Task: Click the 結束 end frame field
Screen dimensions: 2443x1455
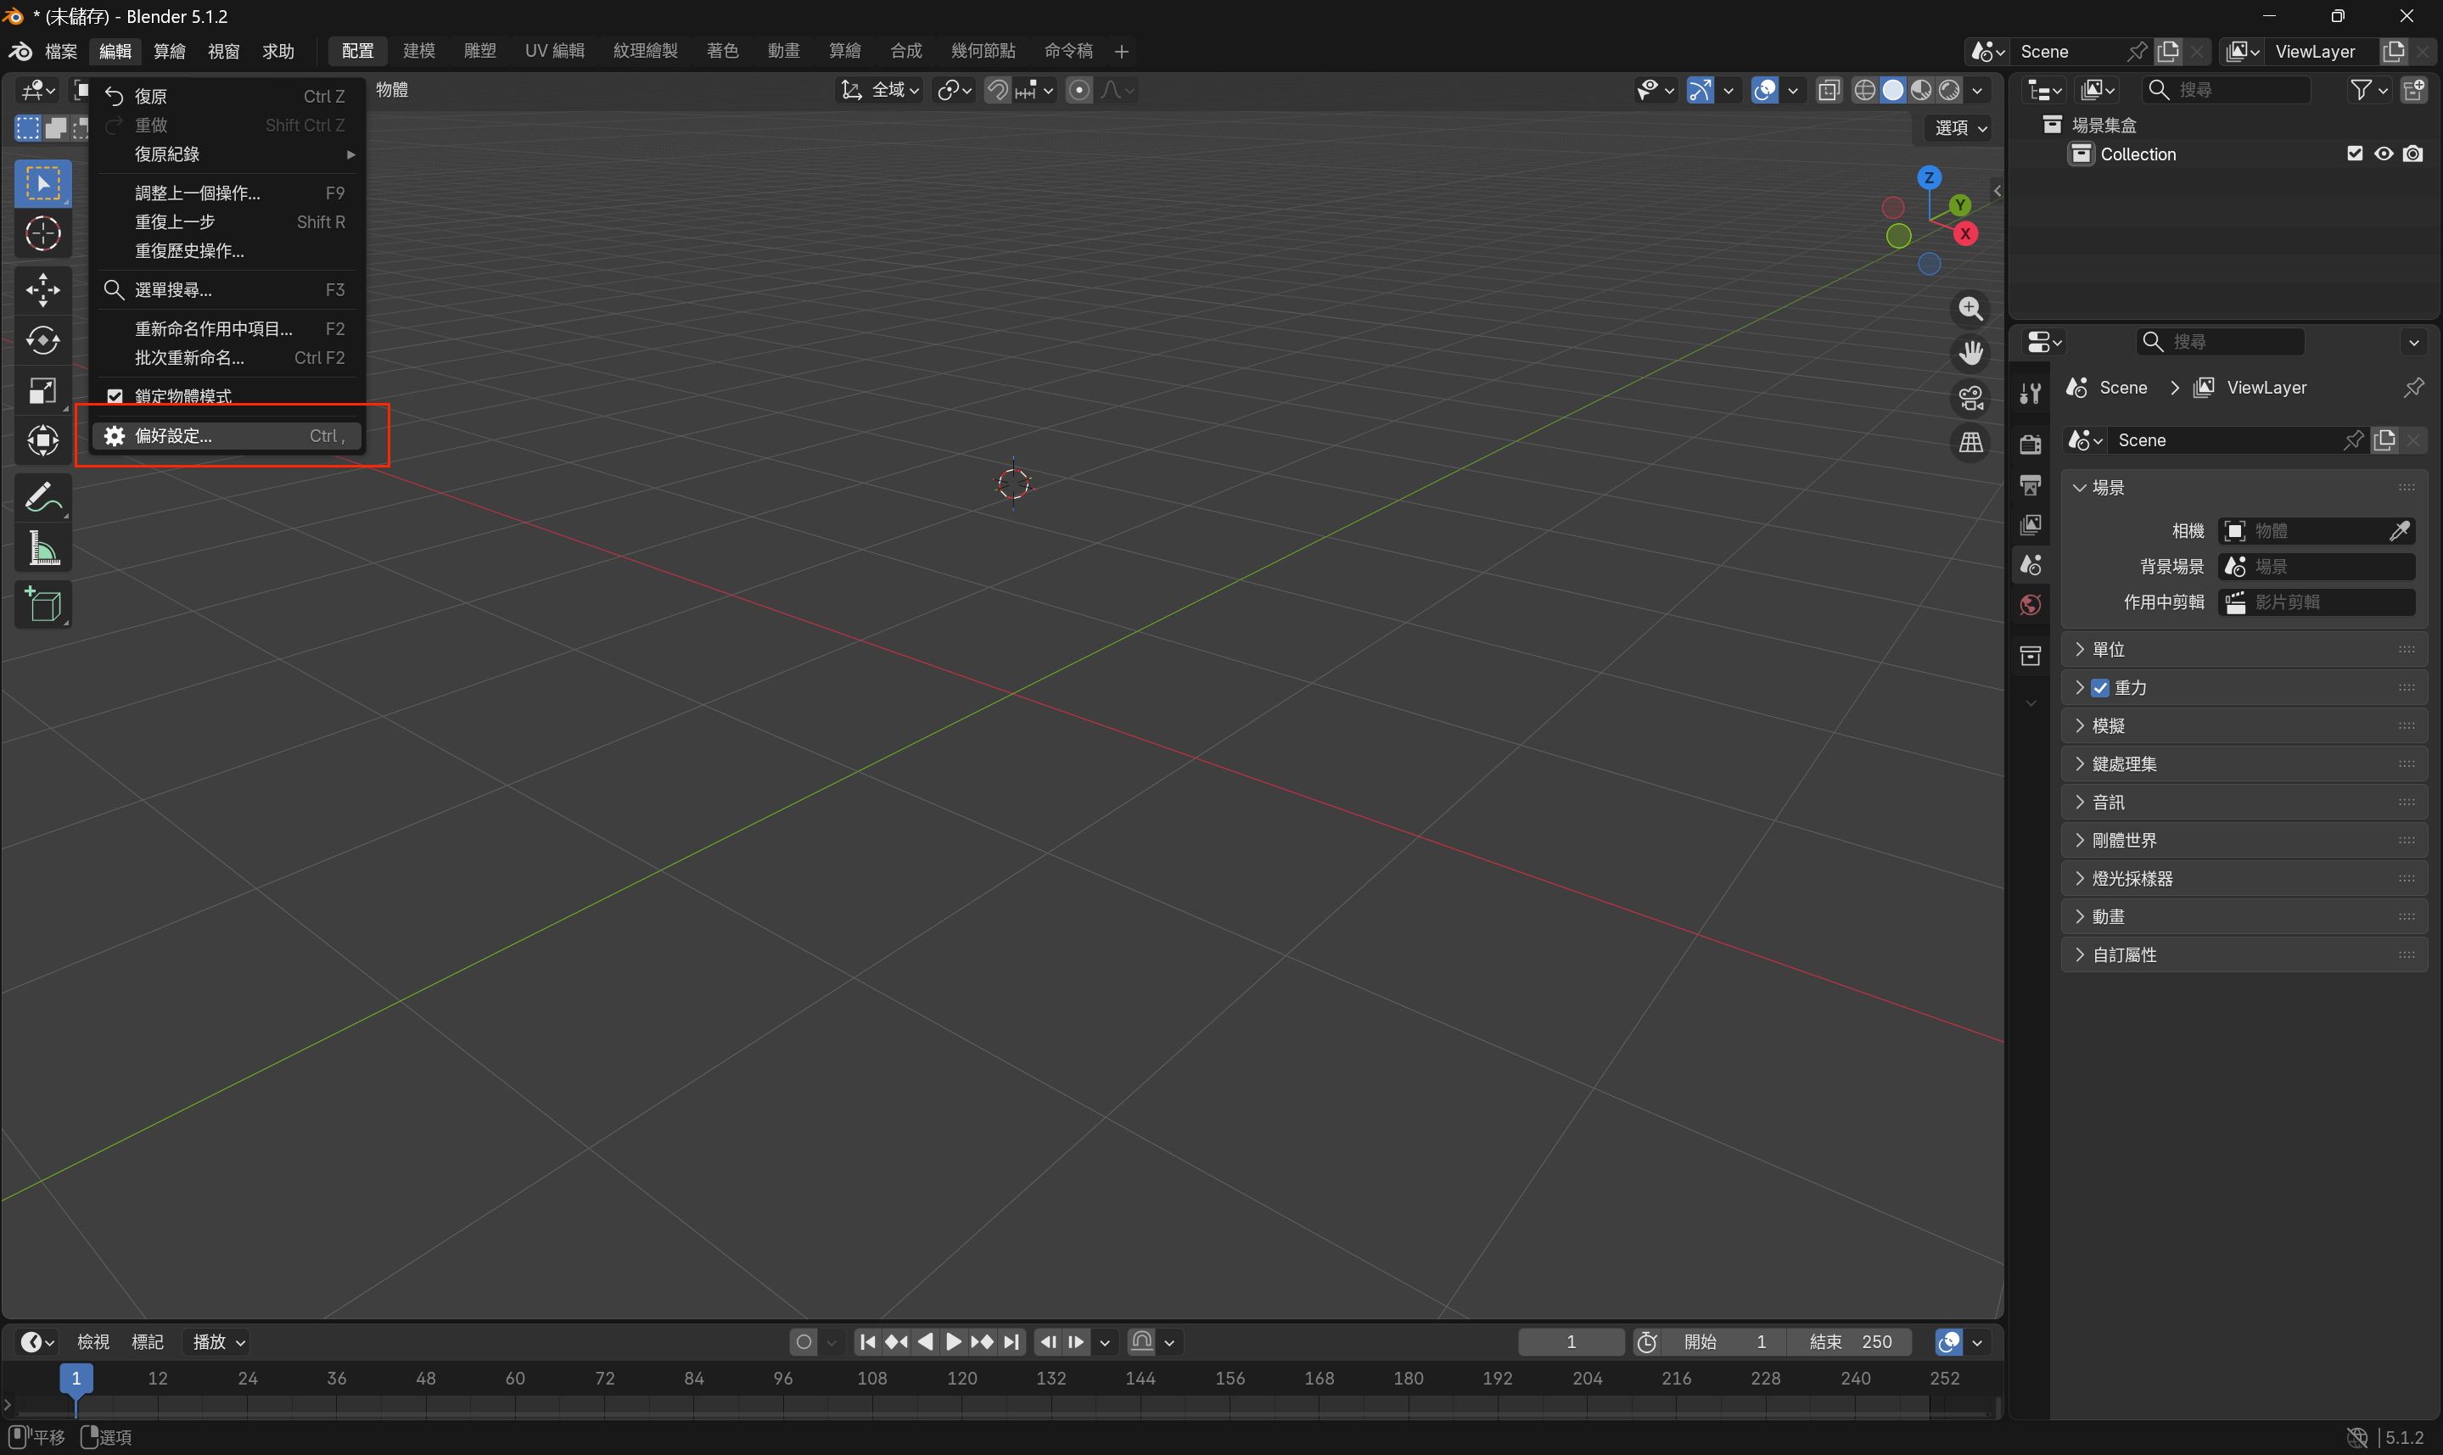Action: coord(1849,1341)
